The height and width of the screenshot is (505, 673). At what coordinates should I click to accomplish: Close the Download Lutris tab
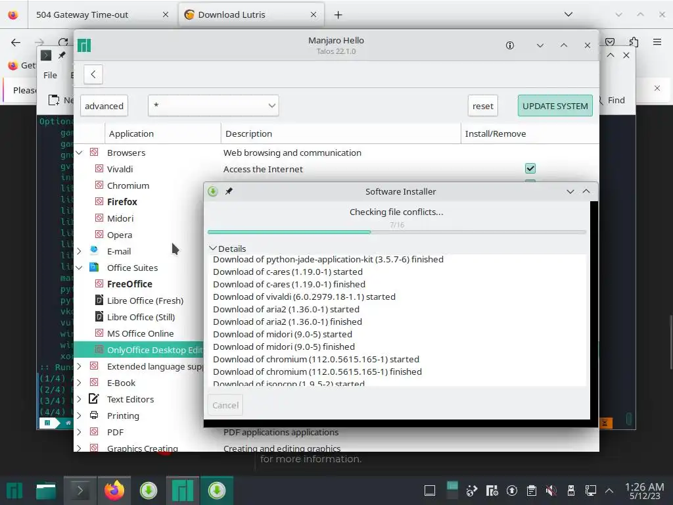click(x=313, y=14)
